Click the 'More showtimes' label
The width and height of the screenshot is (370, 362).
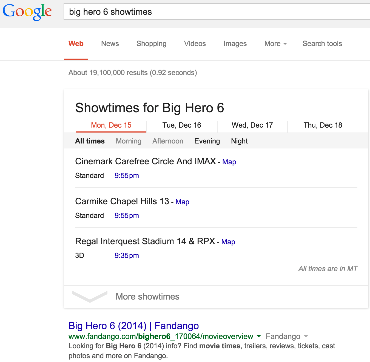(147, 297)
